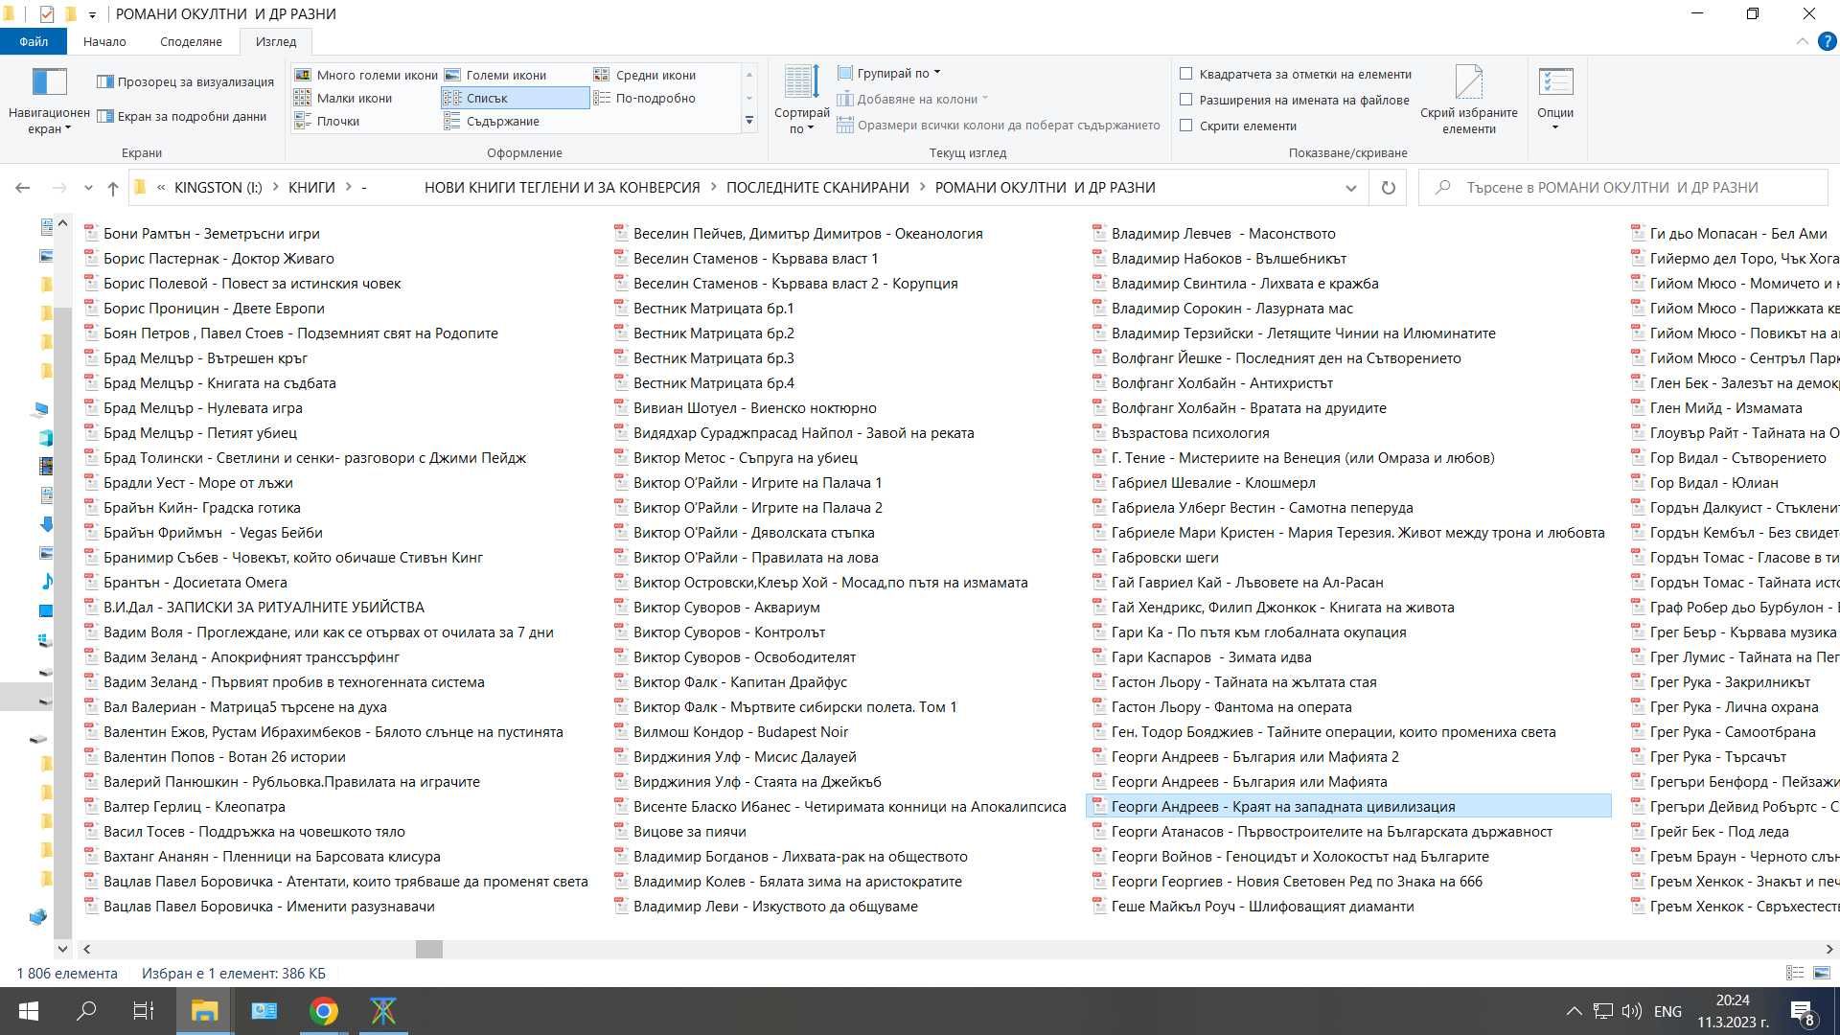Screen dimensions: 1840x1035
Task: Open the address bar history dropdown
Action: coord(1351,188)
